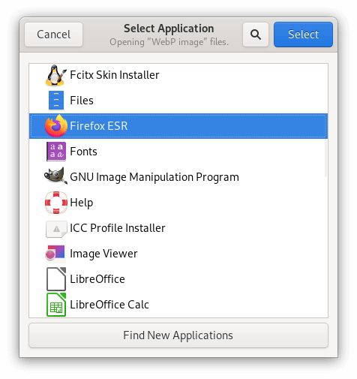Cancel the Select Application dialog
This screenshot has height=379, width=357.
click(x=53, y=35)
